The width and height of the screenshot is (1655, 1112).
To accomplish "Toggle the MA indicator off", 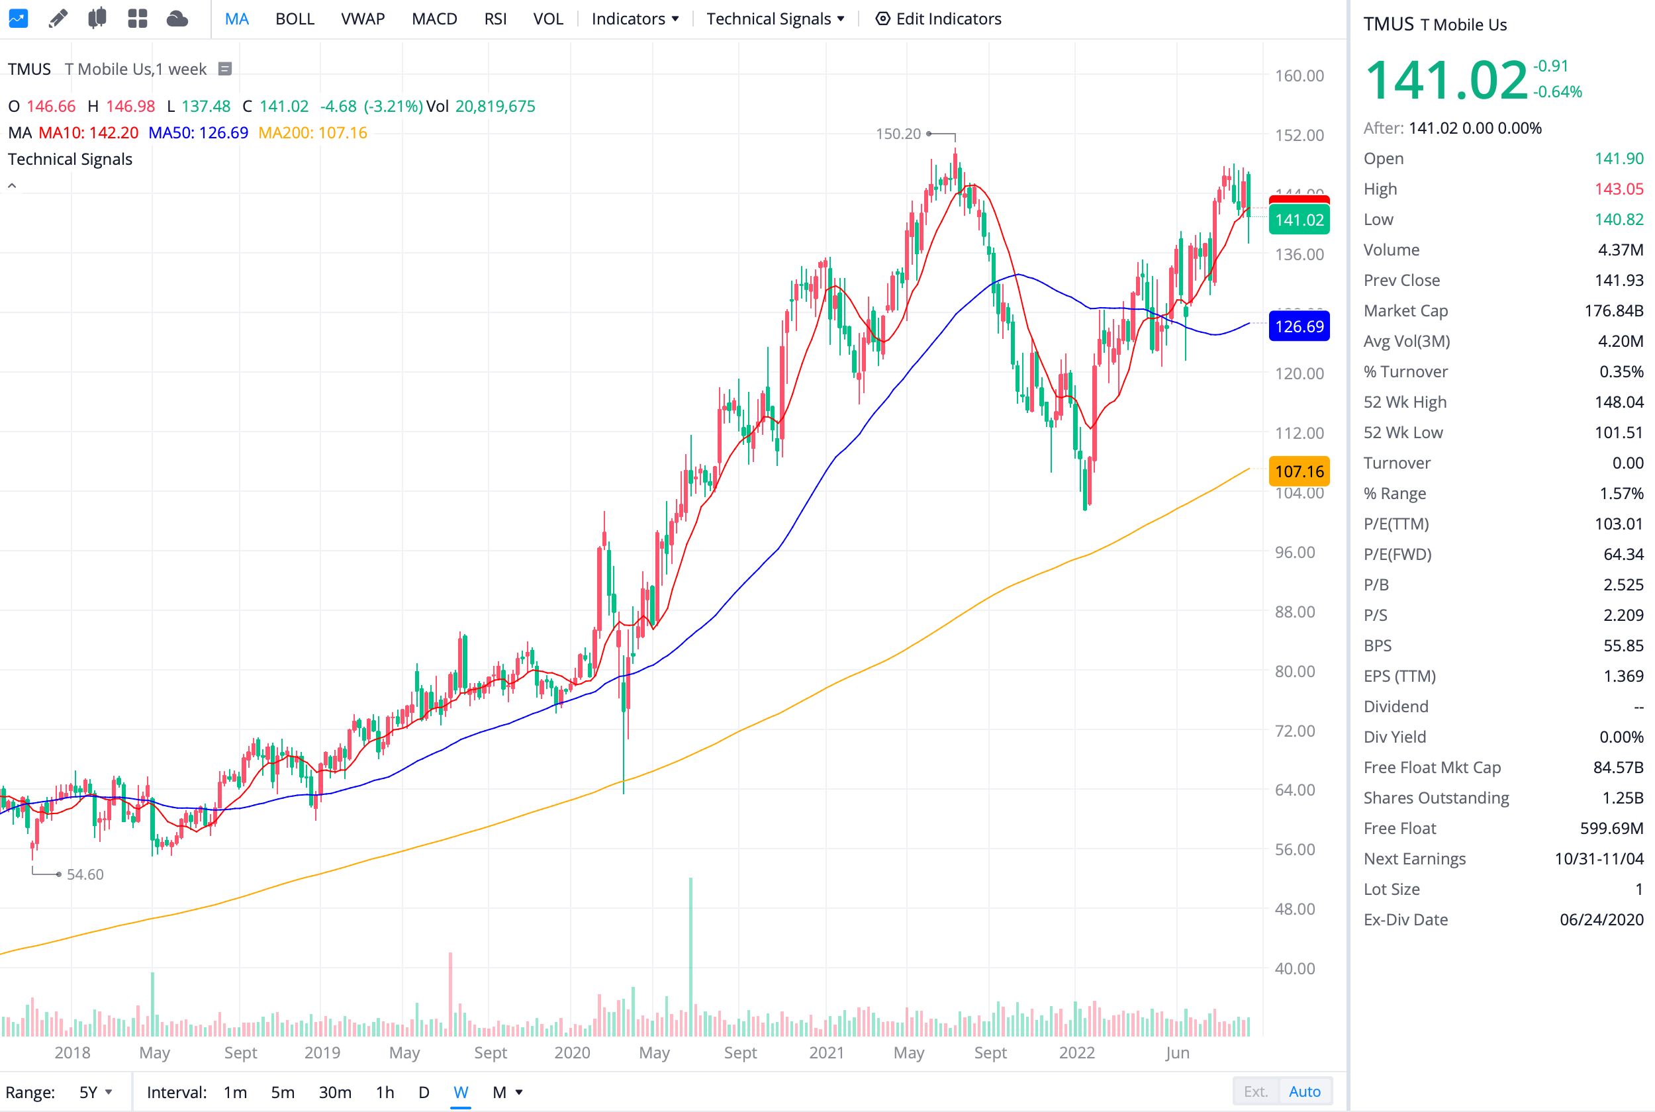I will pyautogui.click(x=236, y=19).
